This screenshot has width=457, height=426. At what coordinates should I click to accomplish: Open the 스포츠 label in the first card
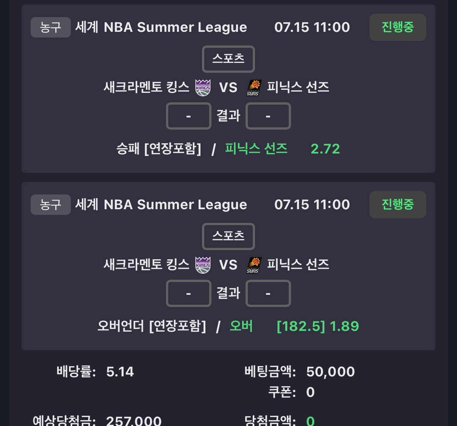click(x=228, y=59)
